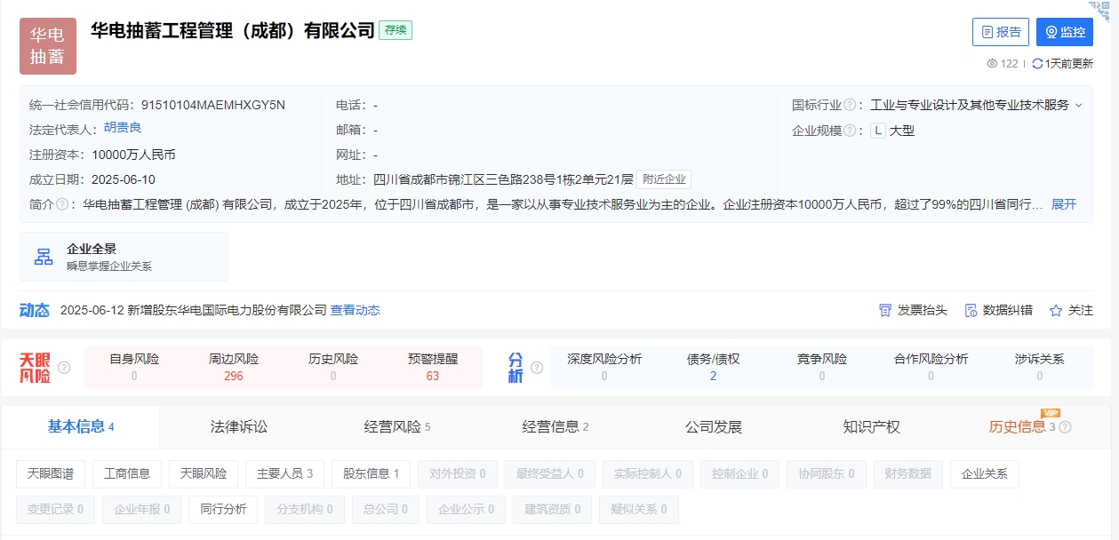Click the help icon next to 国标行业
Image resolution: width=1119 pixels, height=540 pixels.
point(850,105)
